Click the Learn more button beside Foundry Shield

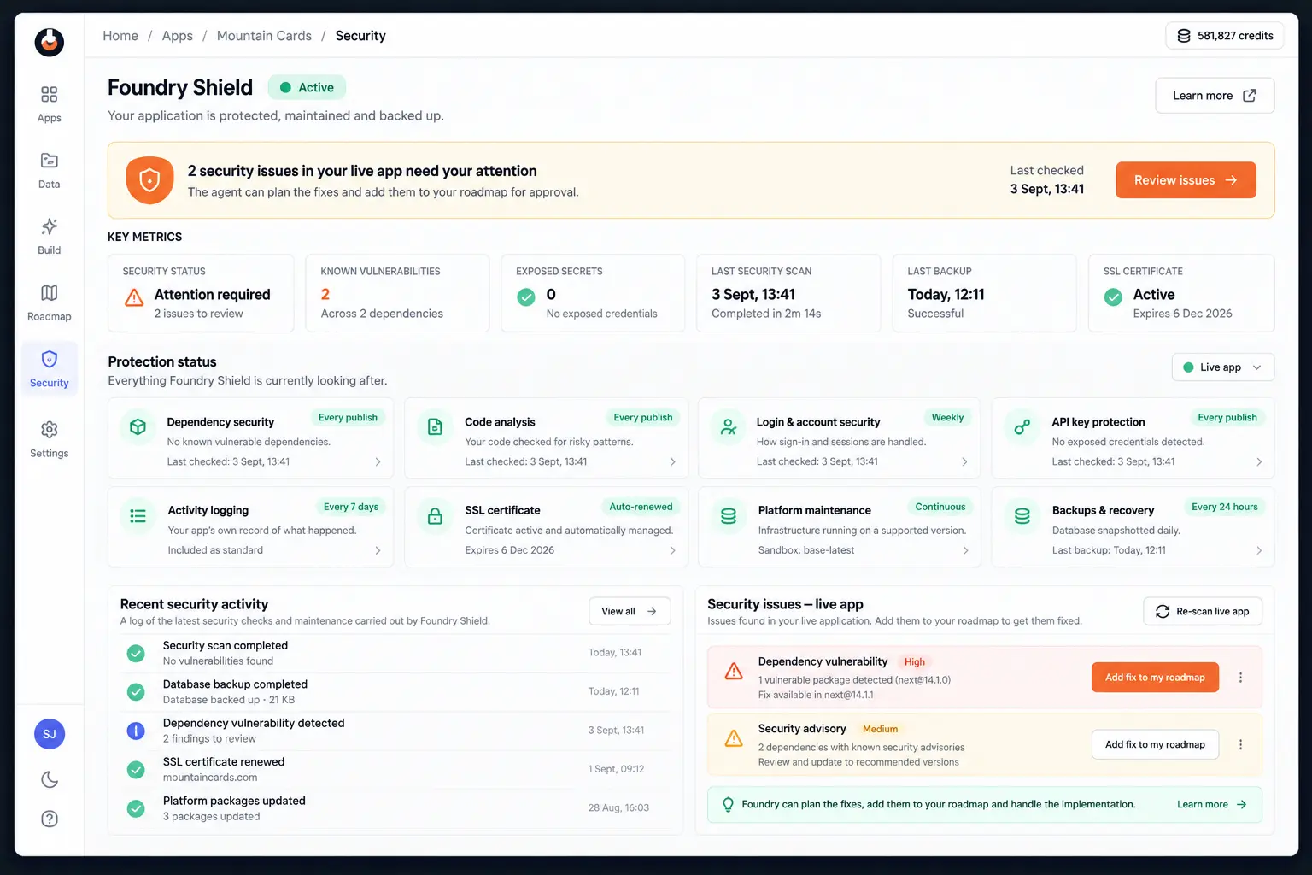[1215, 96]
